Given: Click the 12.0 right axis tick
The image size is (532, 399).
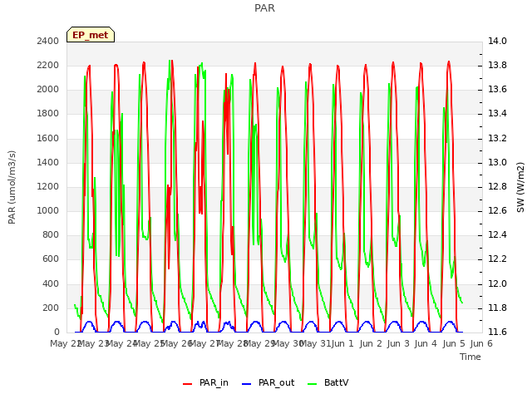Looking at the screenshot, I should (497, 284).
